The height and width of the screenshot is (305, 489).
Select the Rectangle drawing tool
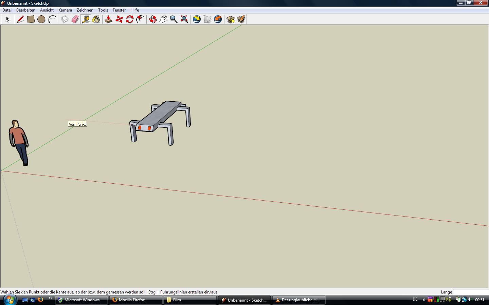click(x=31, y=19)
